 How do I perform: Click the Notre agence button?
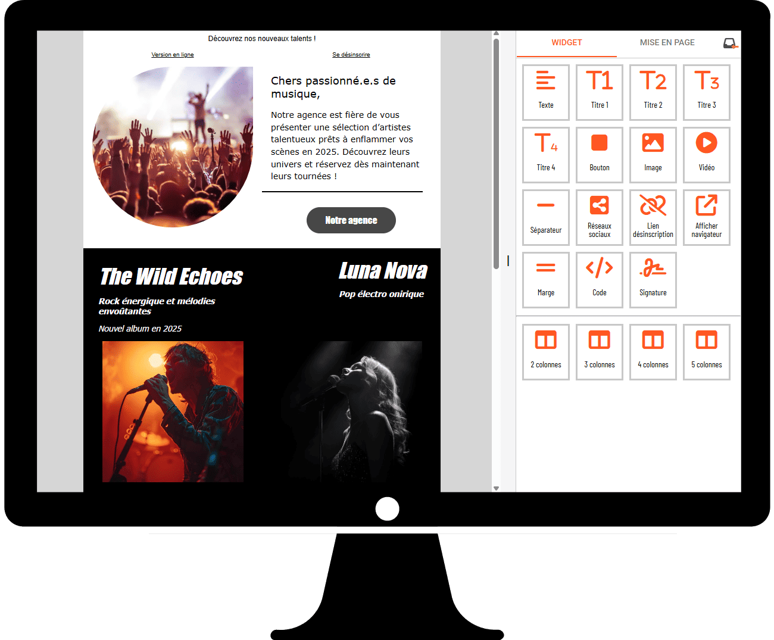click(351, 220)
